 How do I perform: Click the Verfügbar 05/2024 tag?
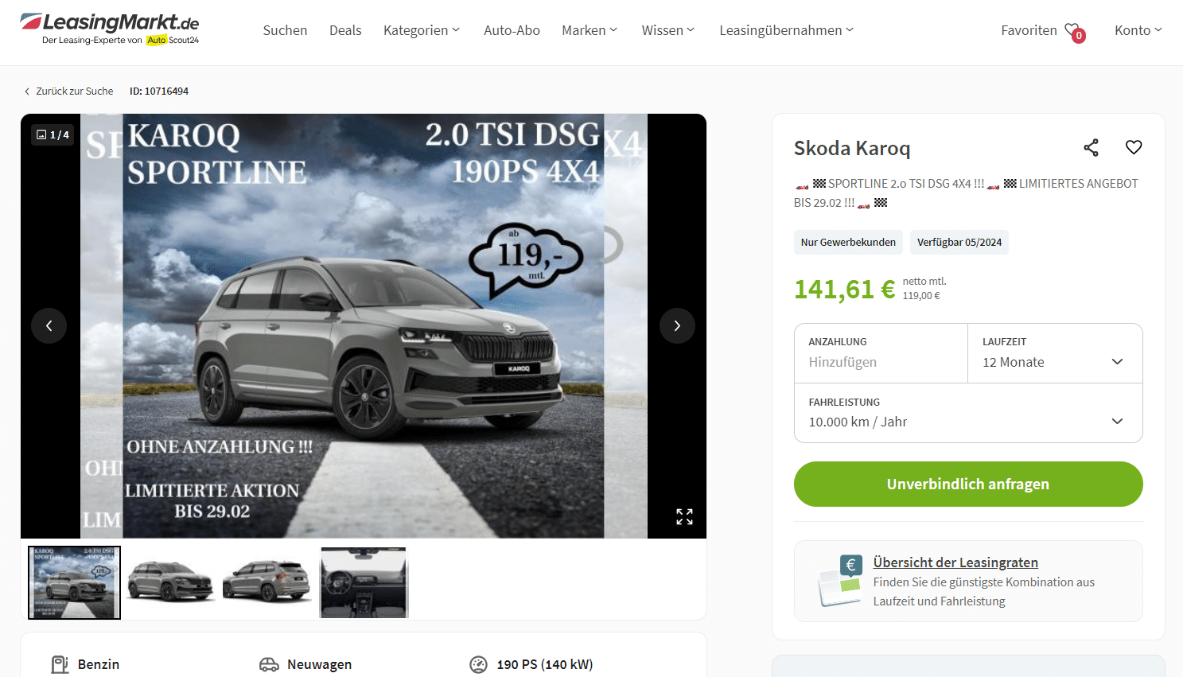click(x=959, y=243)
